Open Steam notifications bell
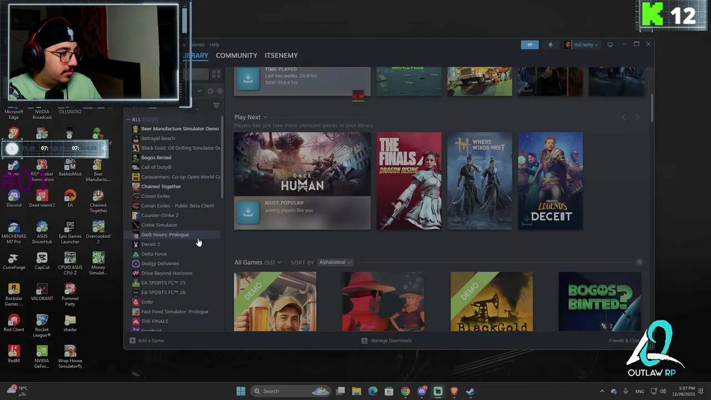The height and width of the screenshot is (400, 711). [x=550, y=45]
